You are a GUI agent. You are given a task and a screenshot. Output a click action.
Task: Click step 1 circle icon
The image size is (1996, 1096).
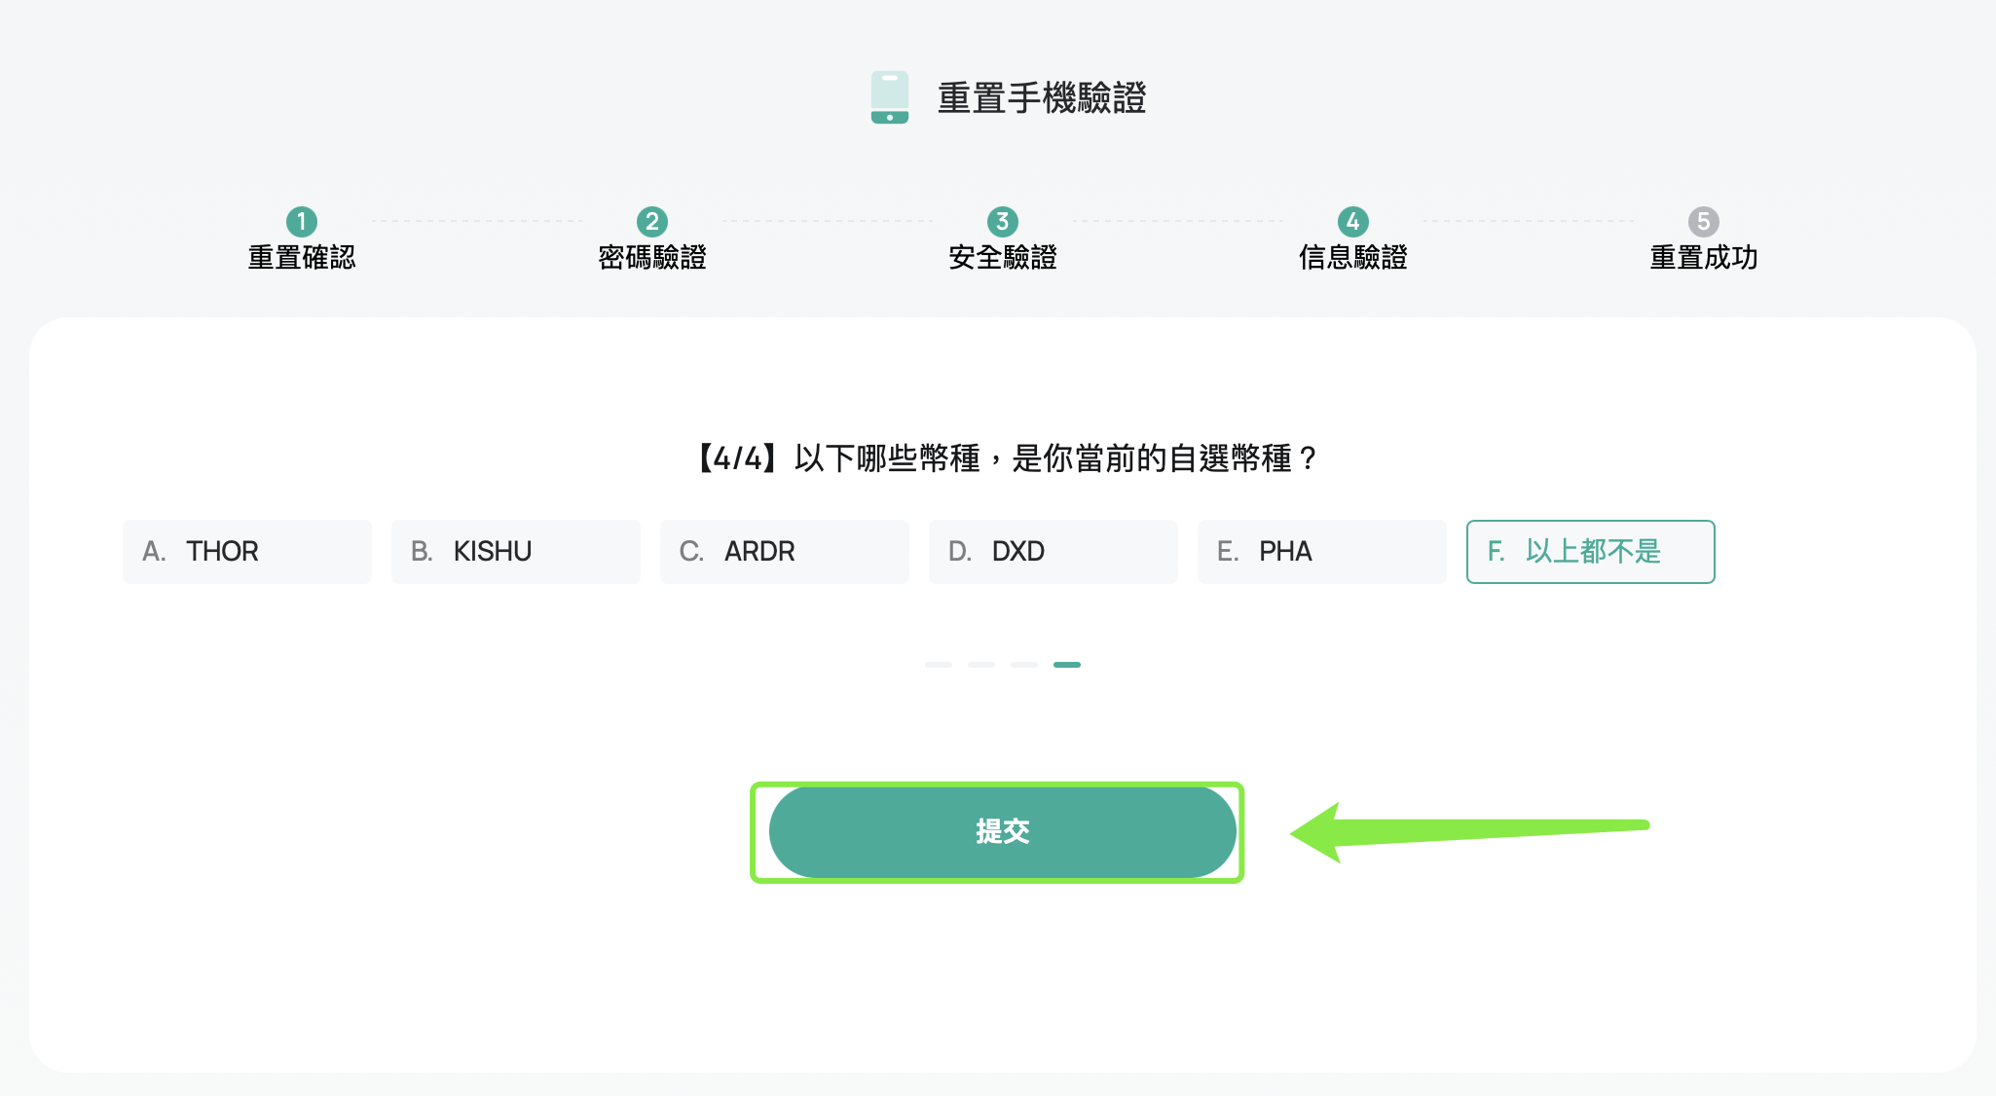click(x=302, y=222)
